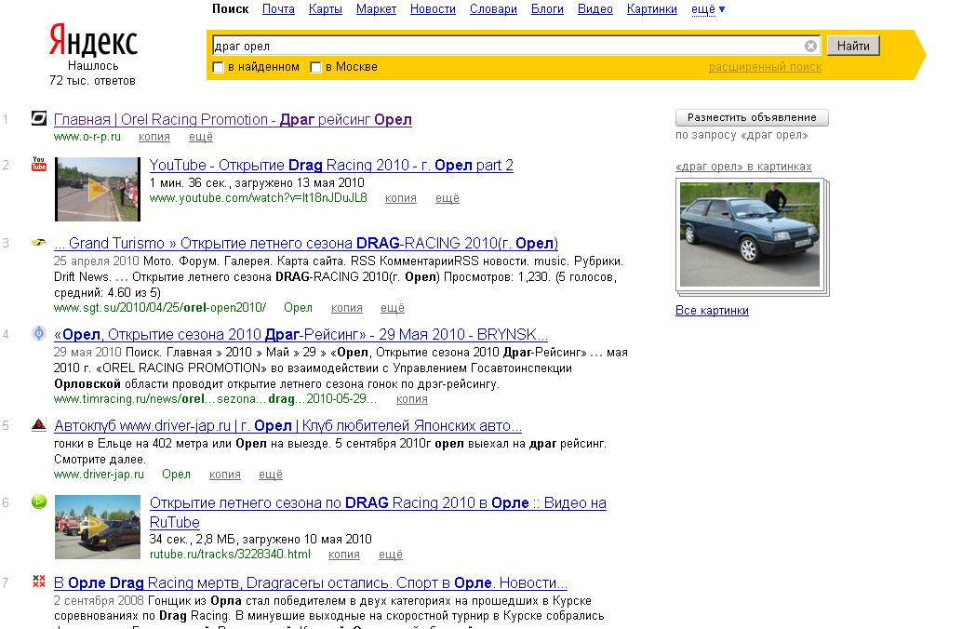Click the Yandex logo
Image resolution: width=962 pixels, height=629 pixels.
(x=93, y=41)
